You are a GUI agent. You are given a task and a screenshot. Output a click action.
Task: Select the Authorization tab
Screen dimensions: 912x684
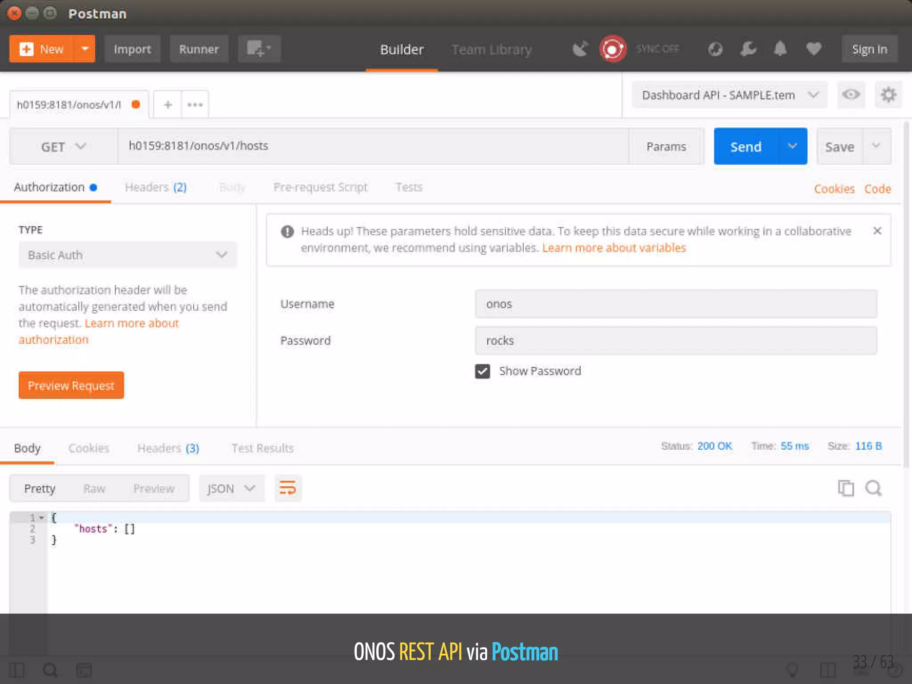(55, 187)
